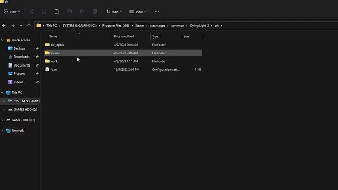Open Pictures in sidebar

[19, 74]
